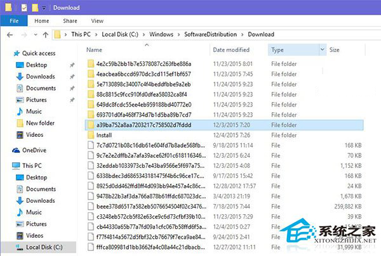Sort by the Type column header
The image size is (381, 256).
tap(277, 50)
